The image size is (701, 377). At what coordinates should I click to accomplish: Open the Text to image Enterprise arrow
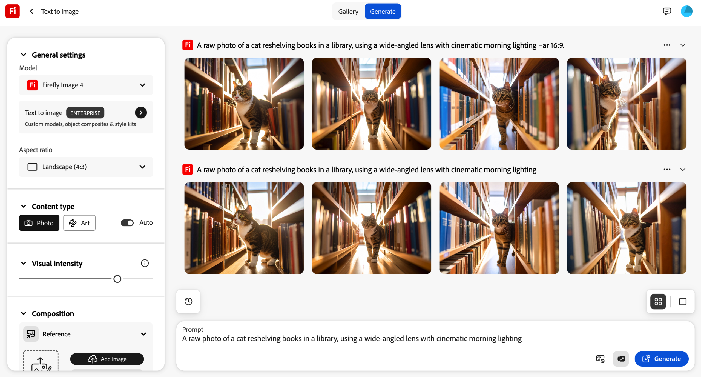point(141,113)
